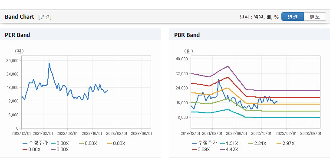
Task: Switch to 연결 consolidated view
Action: click(x=293, y=17)
